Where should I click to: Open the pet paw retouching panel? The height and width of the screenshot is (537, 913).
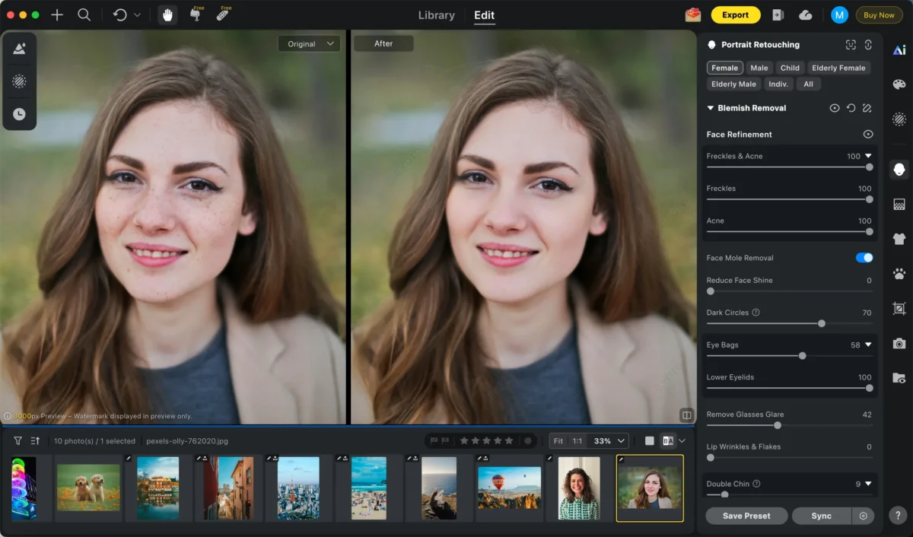click(x=899, y=274)
